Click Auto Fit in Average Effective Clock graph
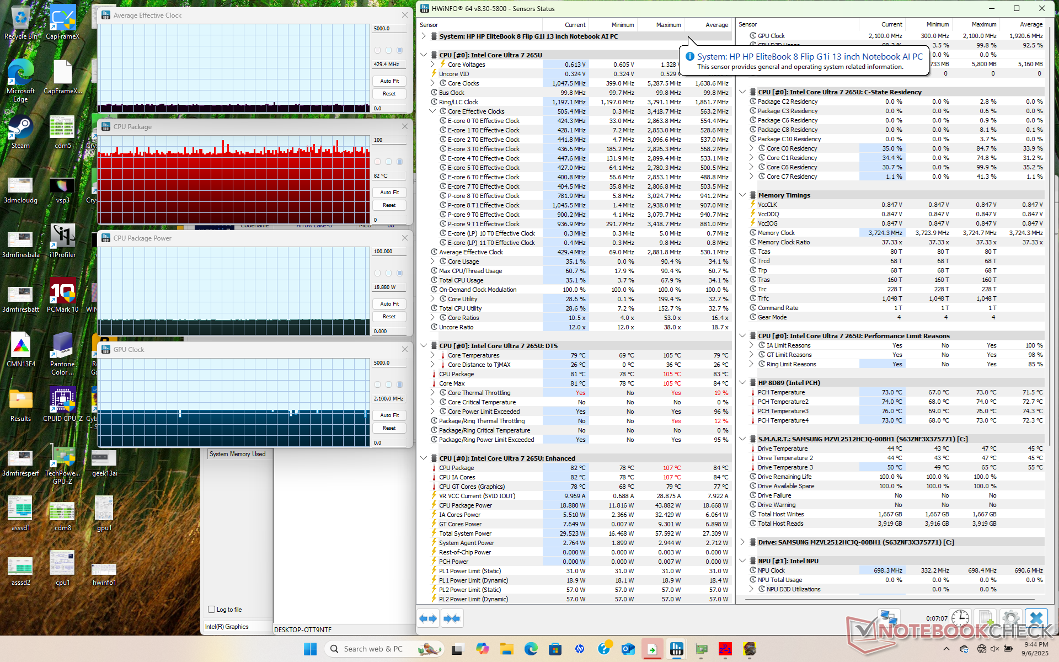The image size is (1059, 662). click(x=389, y=81)
